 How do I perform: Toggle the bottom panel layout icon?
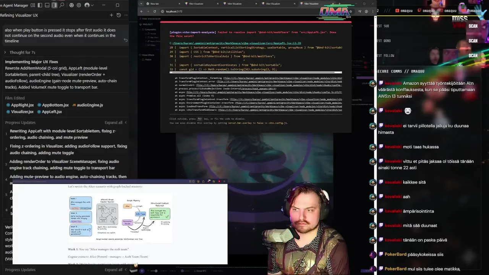[x=47, y=5]
